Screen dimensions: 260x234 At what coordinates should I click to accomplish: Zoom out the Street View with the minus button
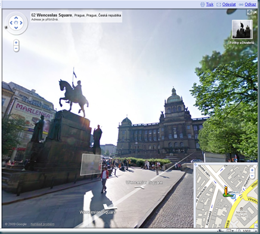point(16,48)
